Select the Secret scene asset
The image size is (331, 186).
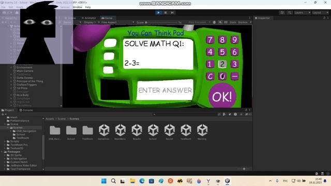point(170,132)
